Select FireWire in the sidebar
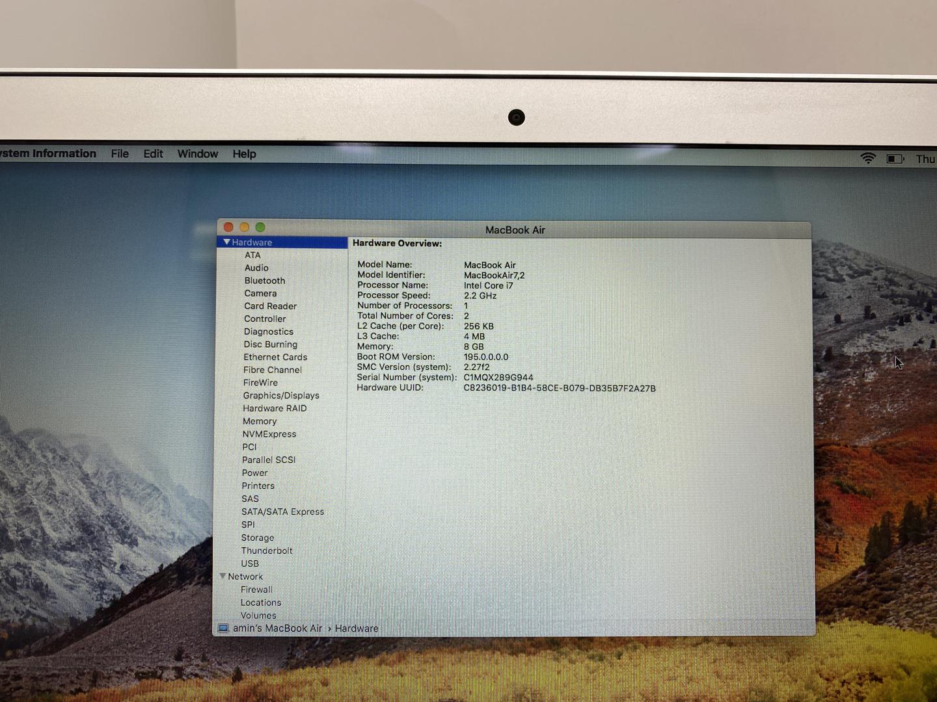 click(260, 383)
